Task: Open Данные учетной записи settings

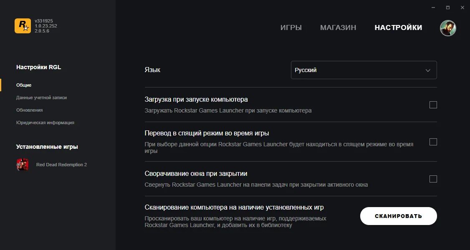Action: 41,97
